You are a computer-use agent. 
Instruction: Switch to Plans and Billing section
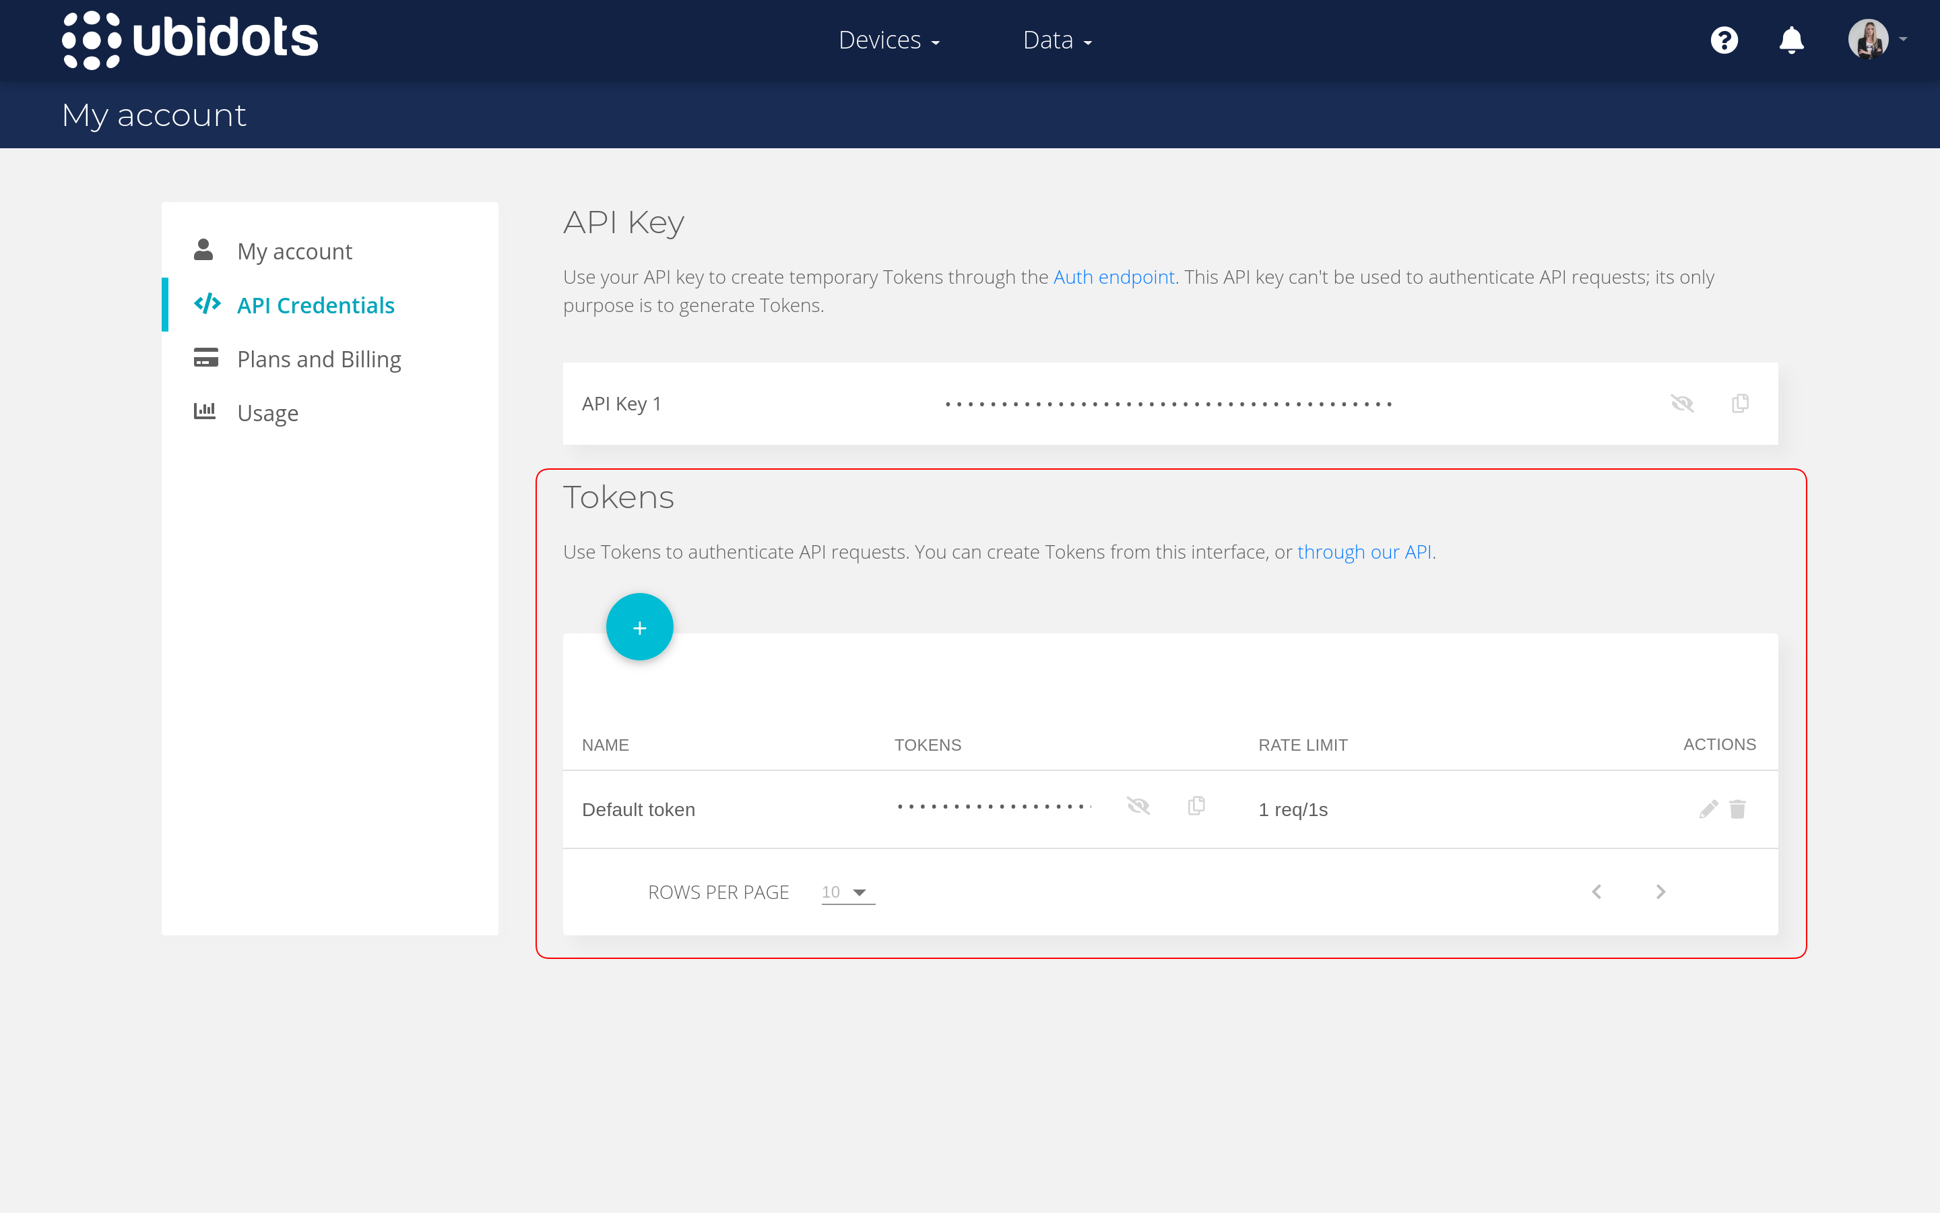(318, 359)
